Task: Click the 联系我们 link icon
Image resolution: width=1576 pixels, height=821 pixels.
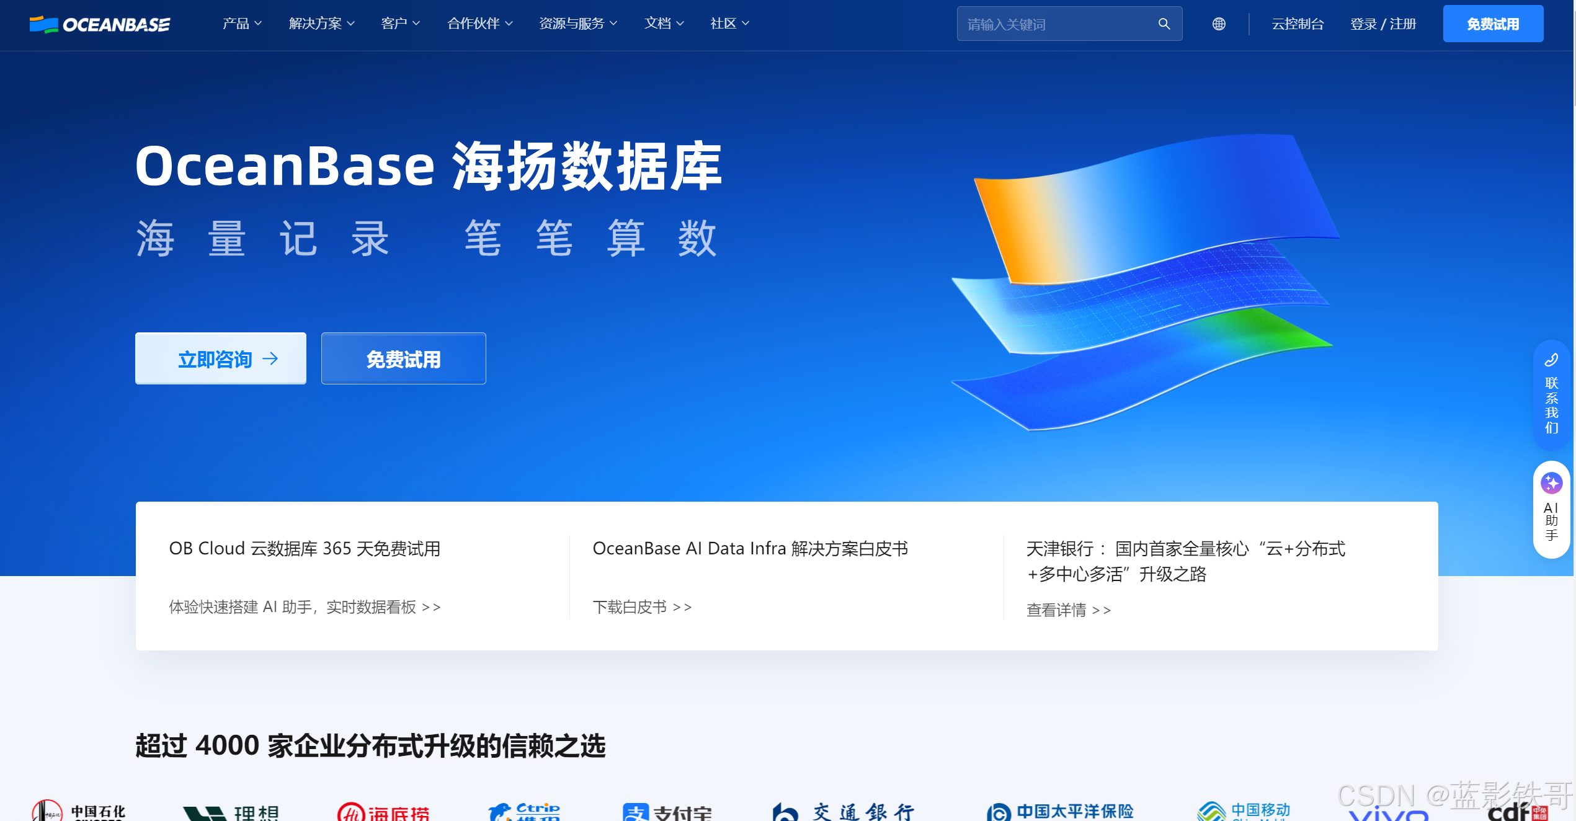Action: click(1551, 360)
